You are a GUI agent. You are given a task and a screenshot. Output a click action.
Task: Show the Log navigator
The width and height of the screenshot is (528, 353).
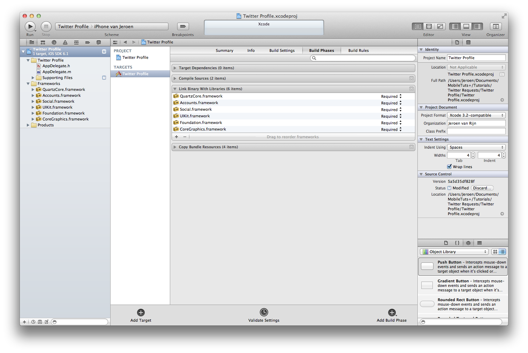(99, 42)
